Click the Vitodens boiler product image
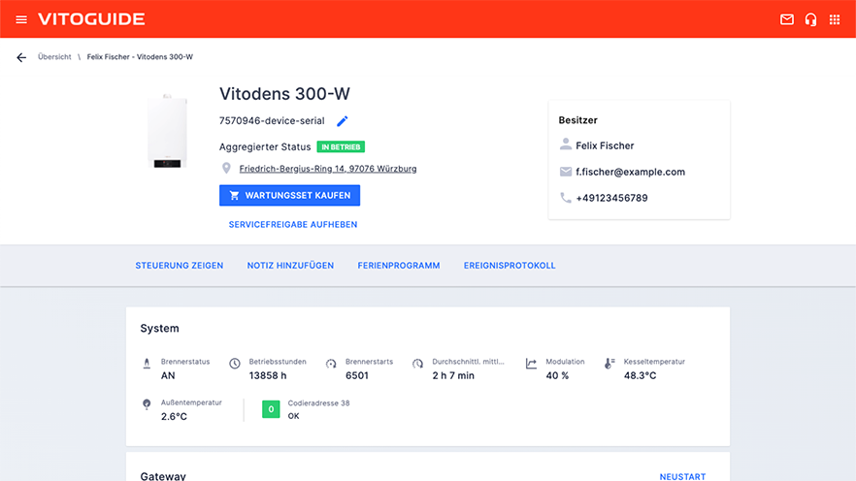The width and height of the screenshot is (856, 481). pyautogui.click(x=167, y=131)
